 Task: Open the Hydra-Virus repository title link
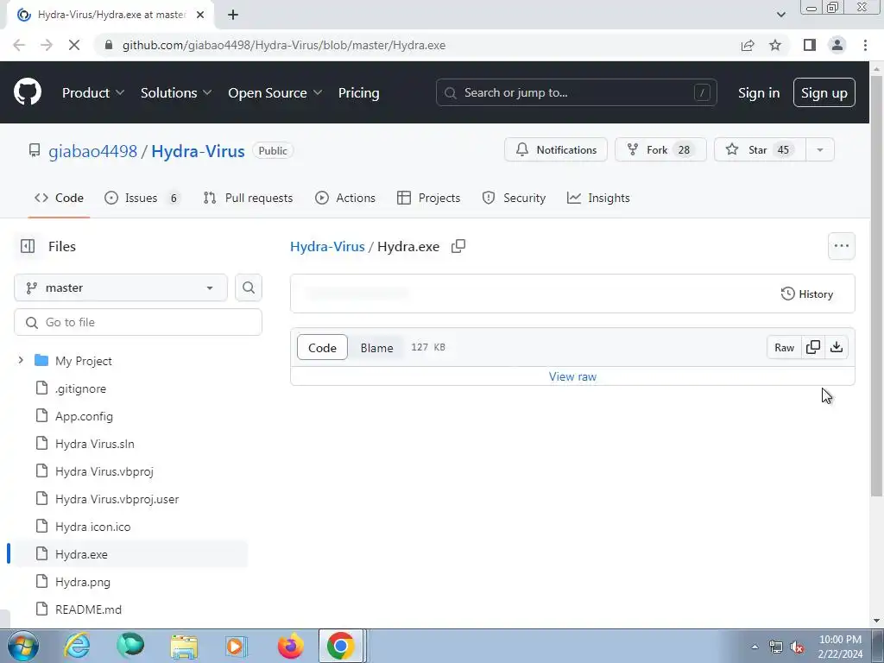pyautogui.click(x=198, y=151)
